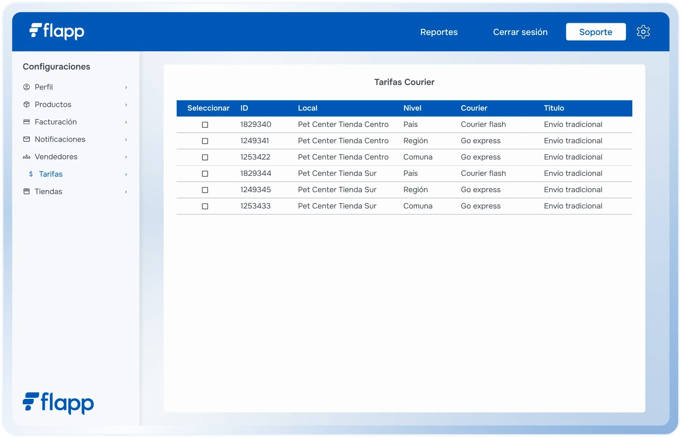Image resolution: width=682 pixels, height=438 pixels.
Task: Click the Cerrar sesión link
Action: [x=520, y=32]
